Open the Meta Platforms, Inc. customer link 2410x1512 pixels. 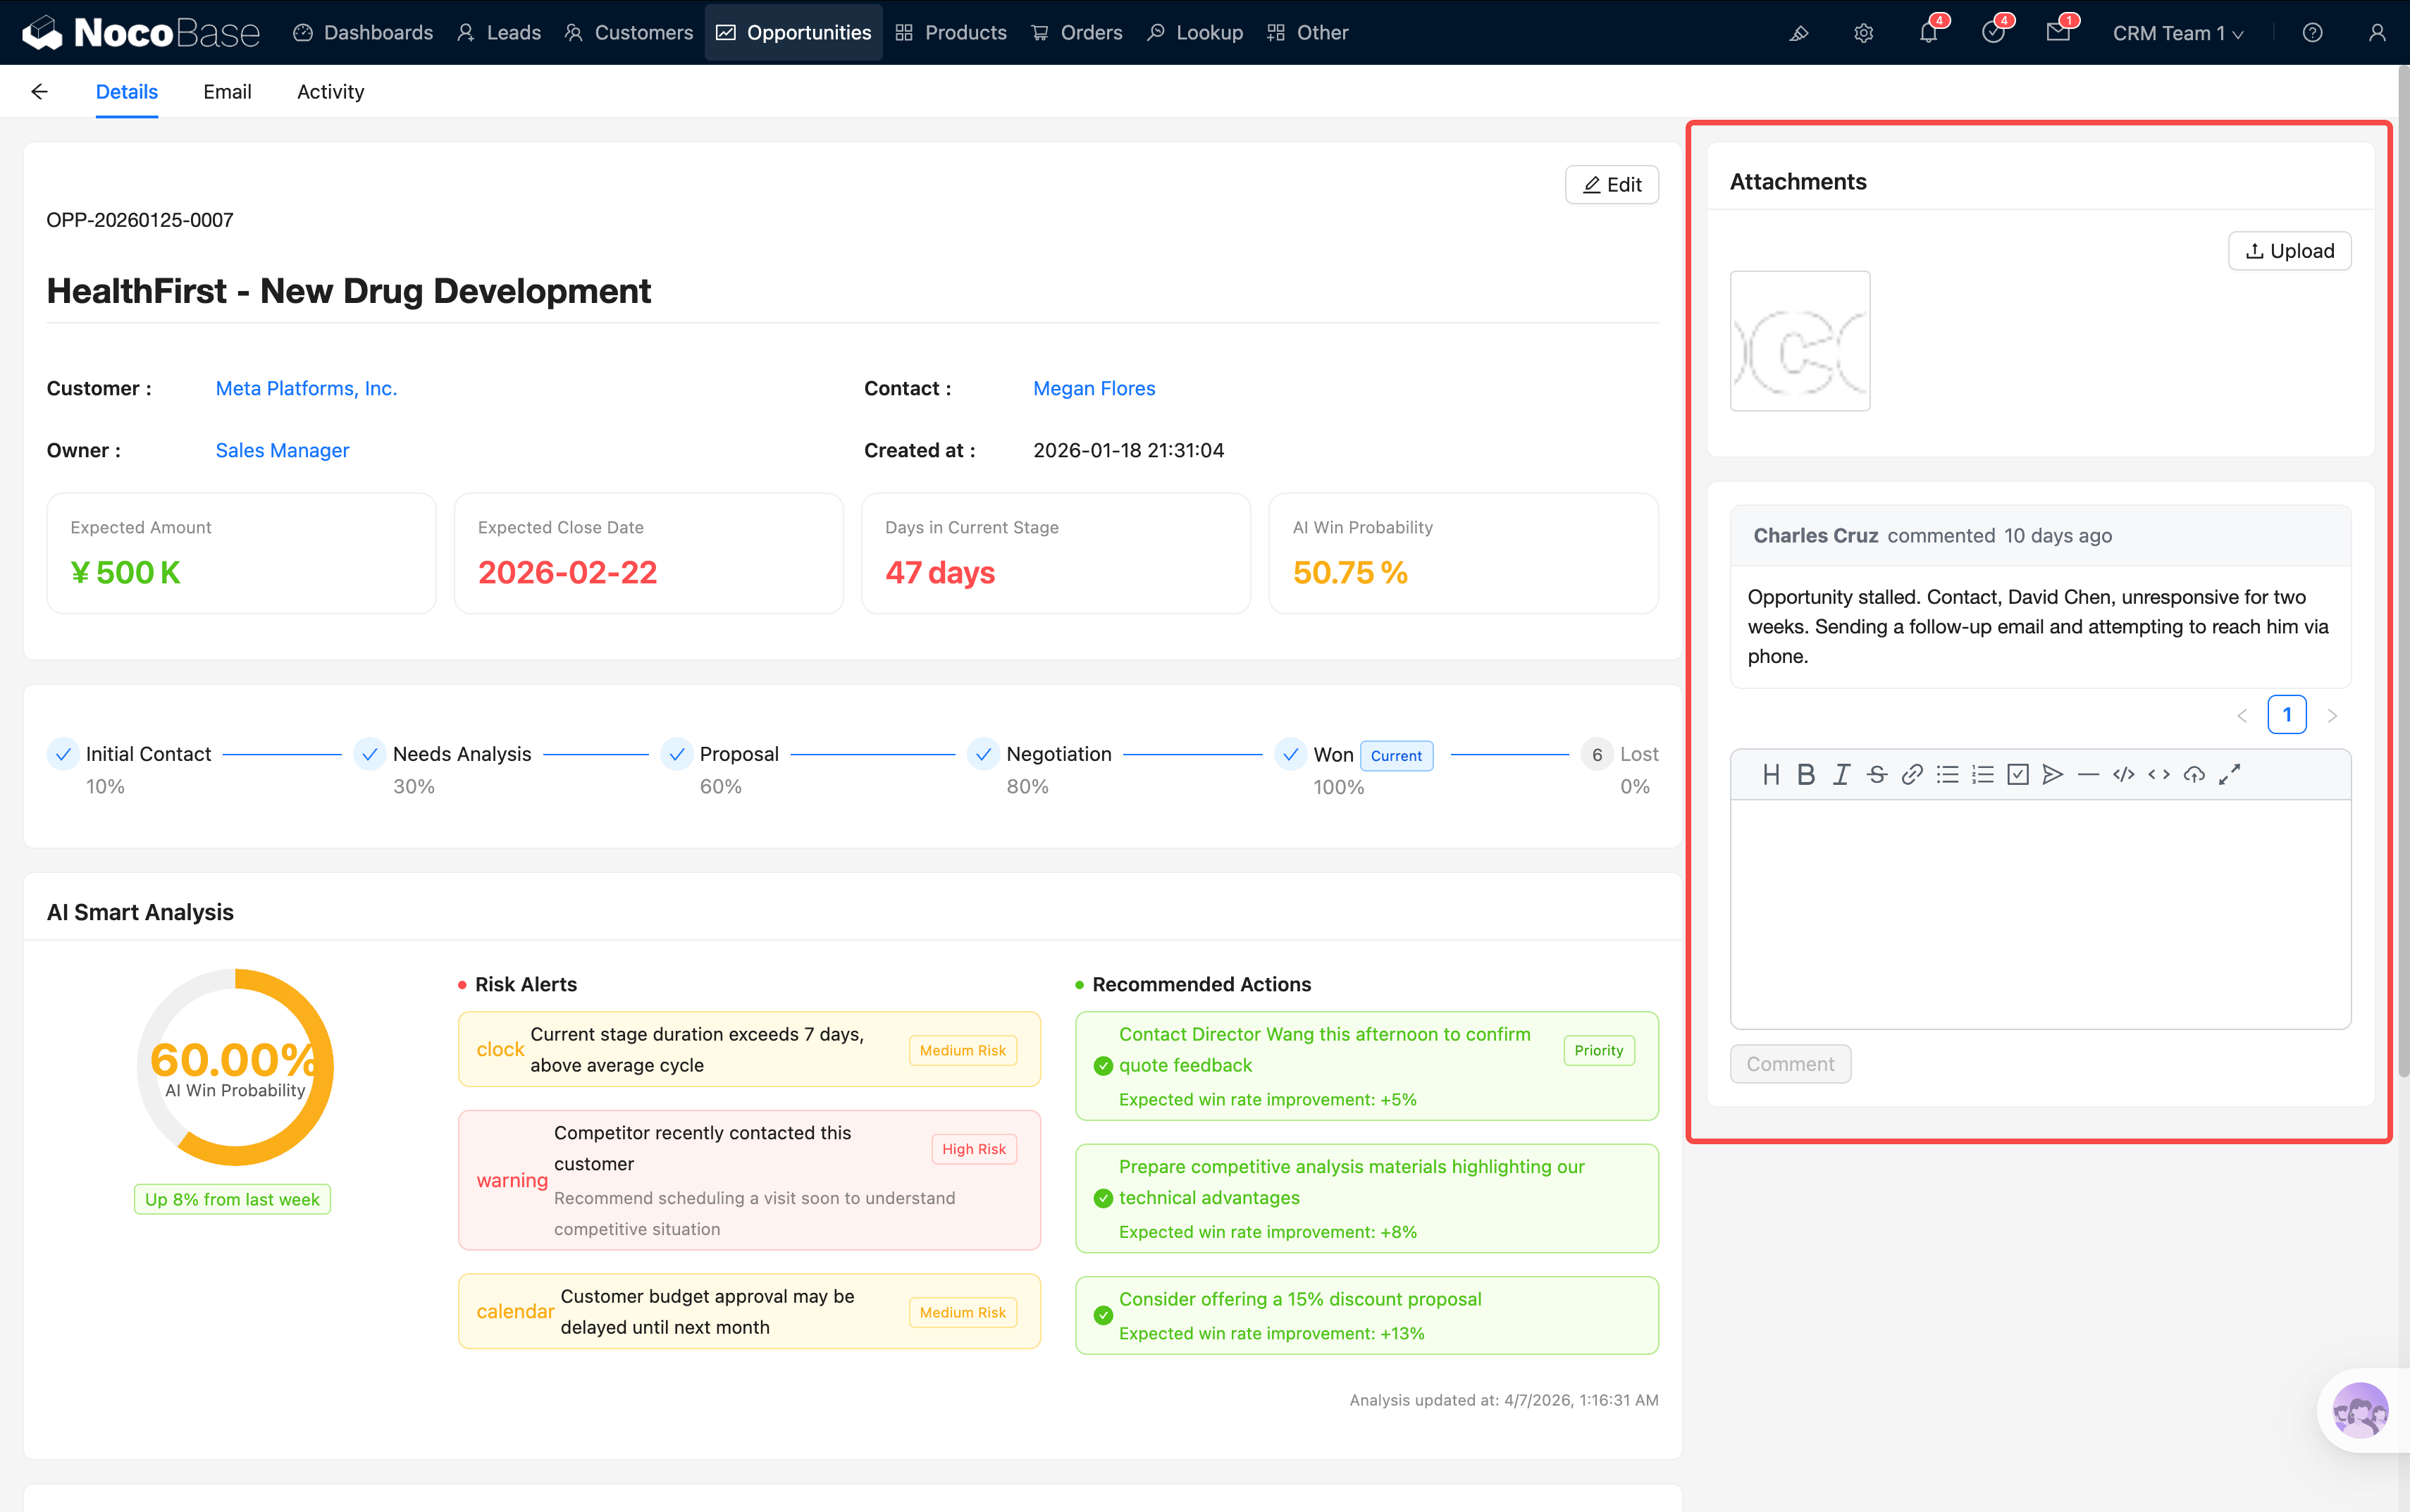tap(306, 388)
